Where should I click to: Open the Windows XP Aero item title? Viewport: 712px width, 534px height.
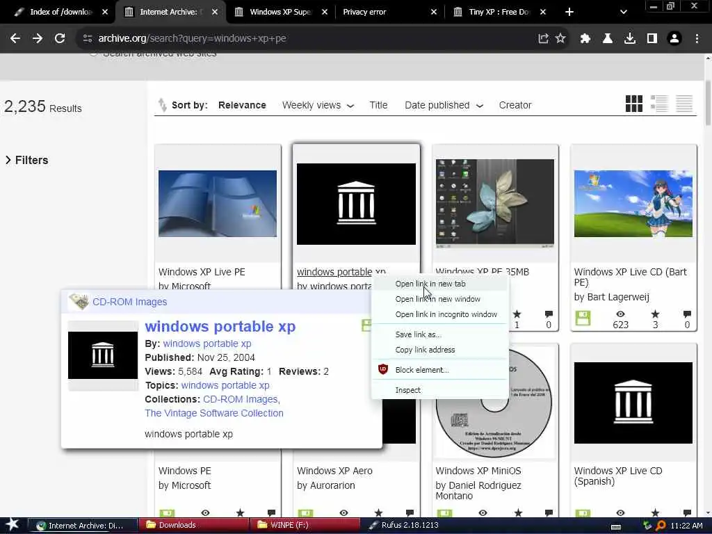pos(334,471)
